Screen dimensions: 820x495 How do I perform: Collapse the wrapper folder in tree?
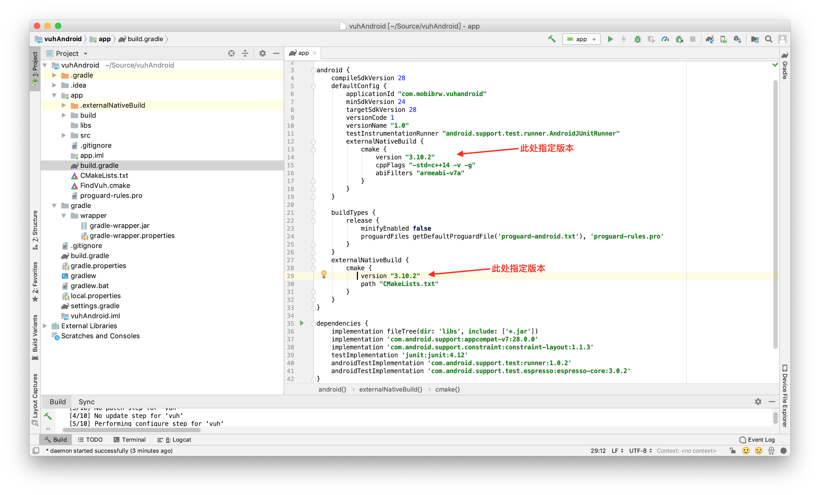click(x=64, y=216)
